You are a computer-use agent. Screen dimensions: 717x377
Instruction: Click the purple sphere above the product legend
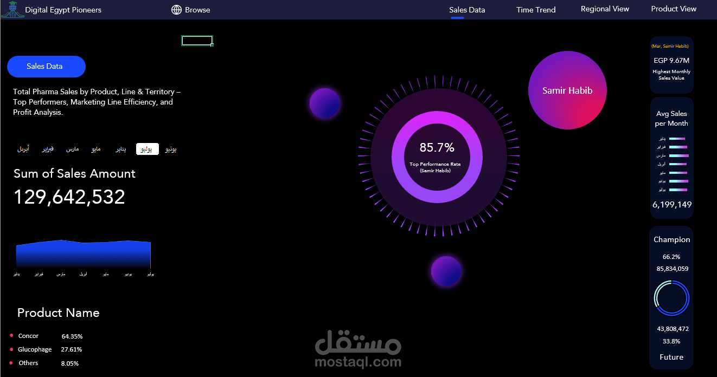pyautogui.click(x=325, y=103)
